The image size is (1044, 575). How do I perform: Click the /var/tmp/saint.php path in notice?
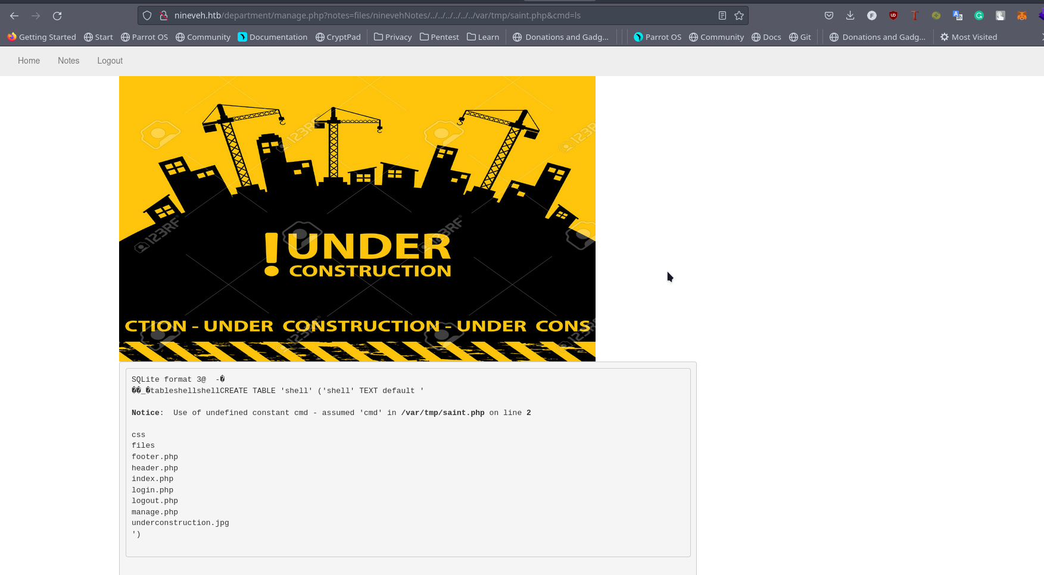coord(443,413)
